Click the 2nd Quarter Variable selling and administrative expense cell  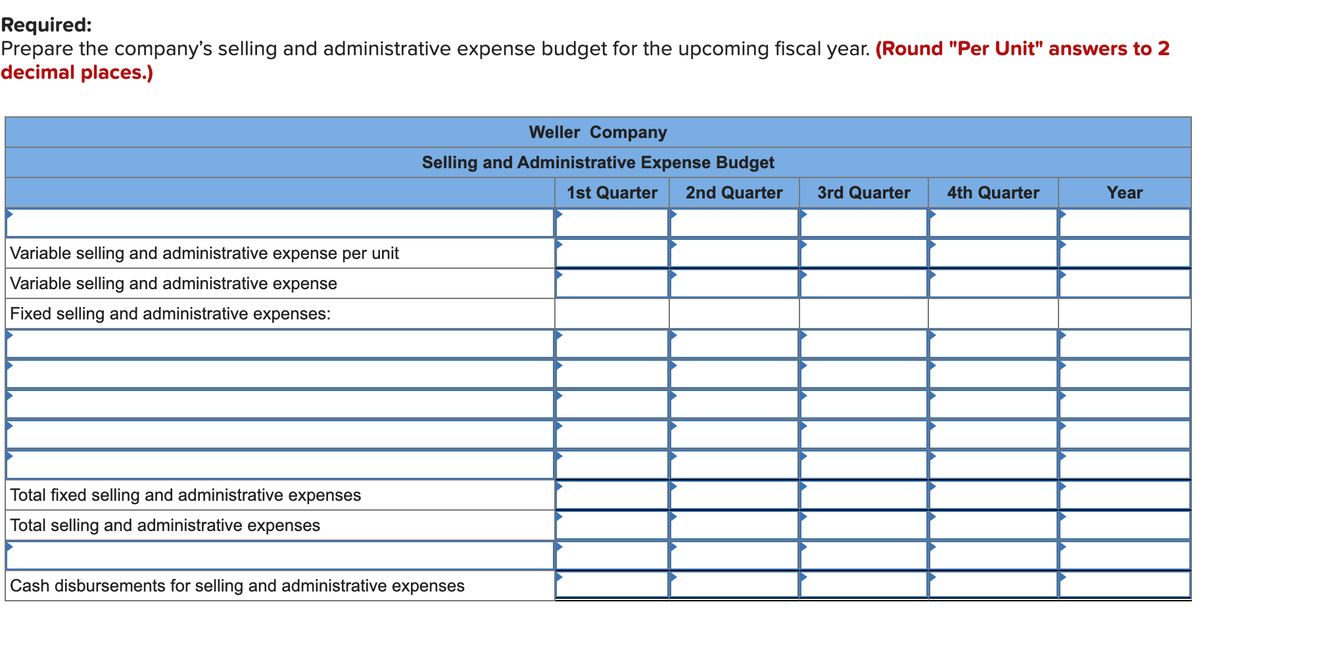coord(734,283)
